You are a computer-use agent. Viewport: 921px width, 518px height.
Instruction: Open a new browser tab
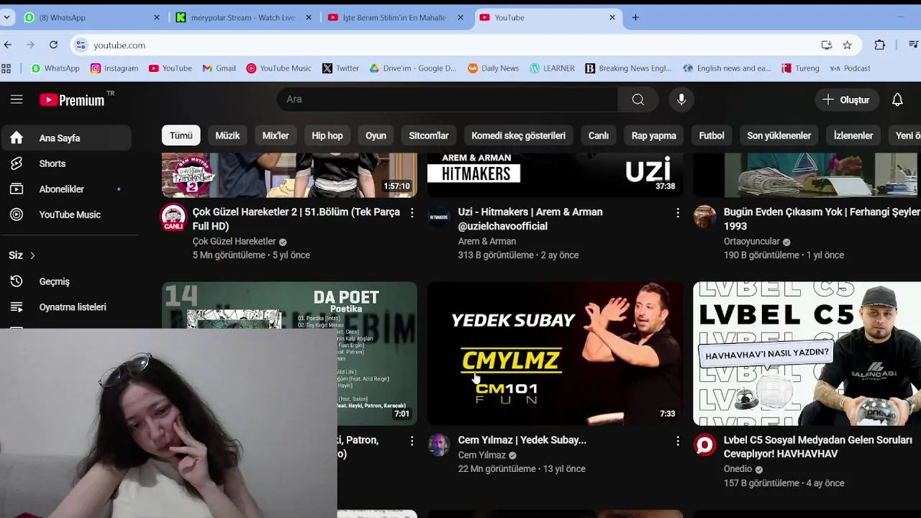635,17
